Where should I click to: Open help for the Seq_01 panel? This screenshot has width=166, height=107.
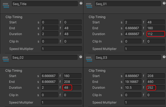164,3
